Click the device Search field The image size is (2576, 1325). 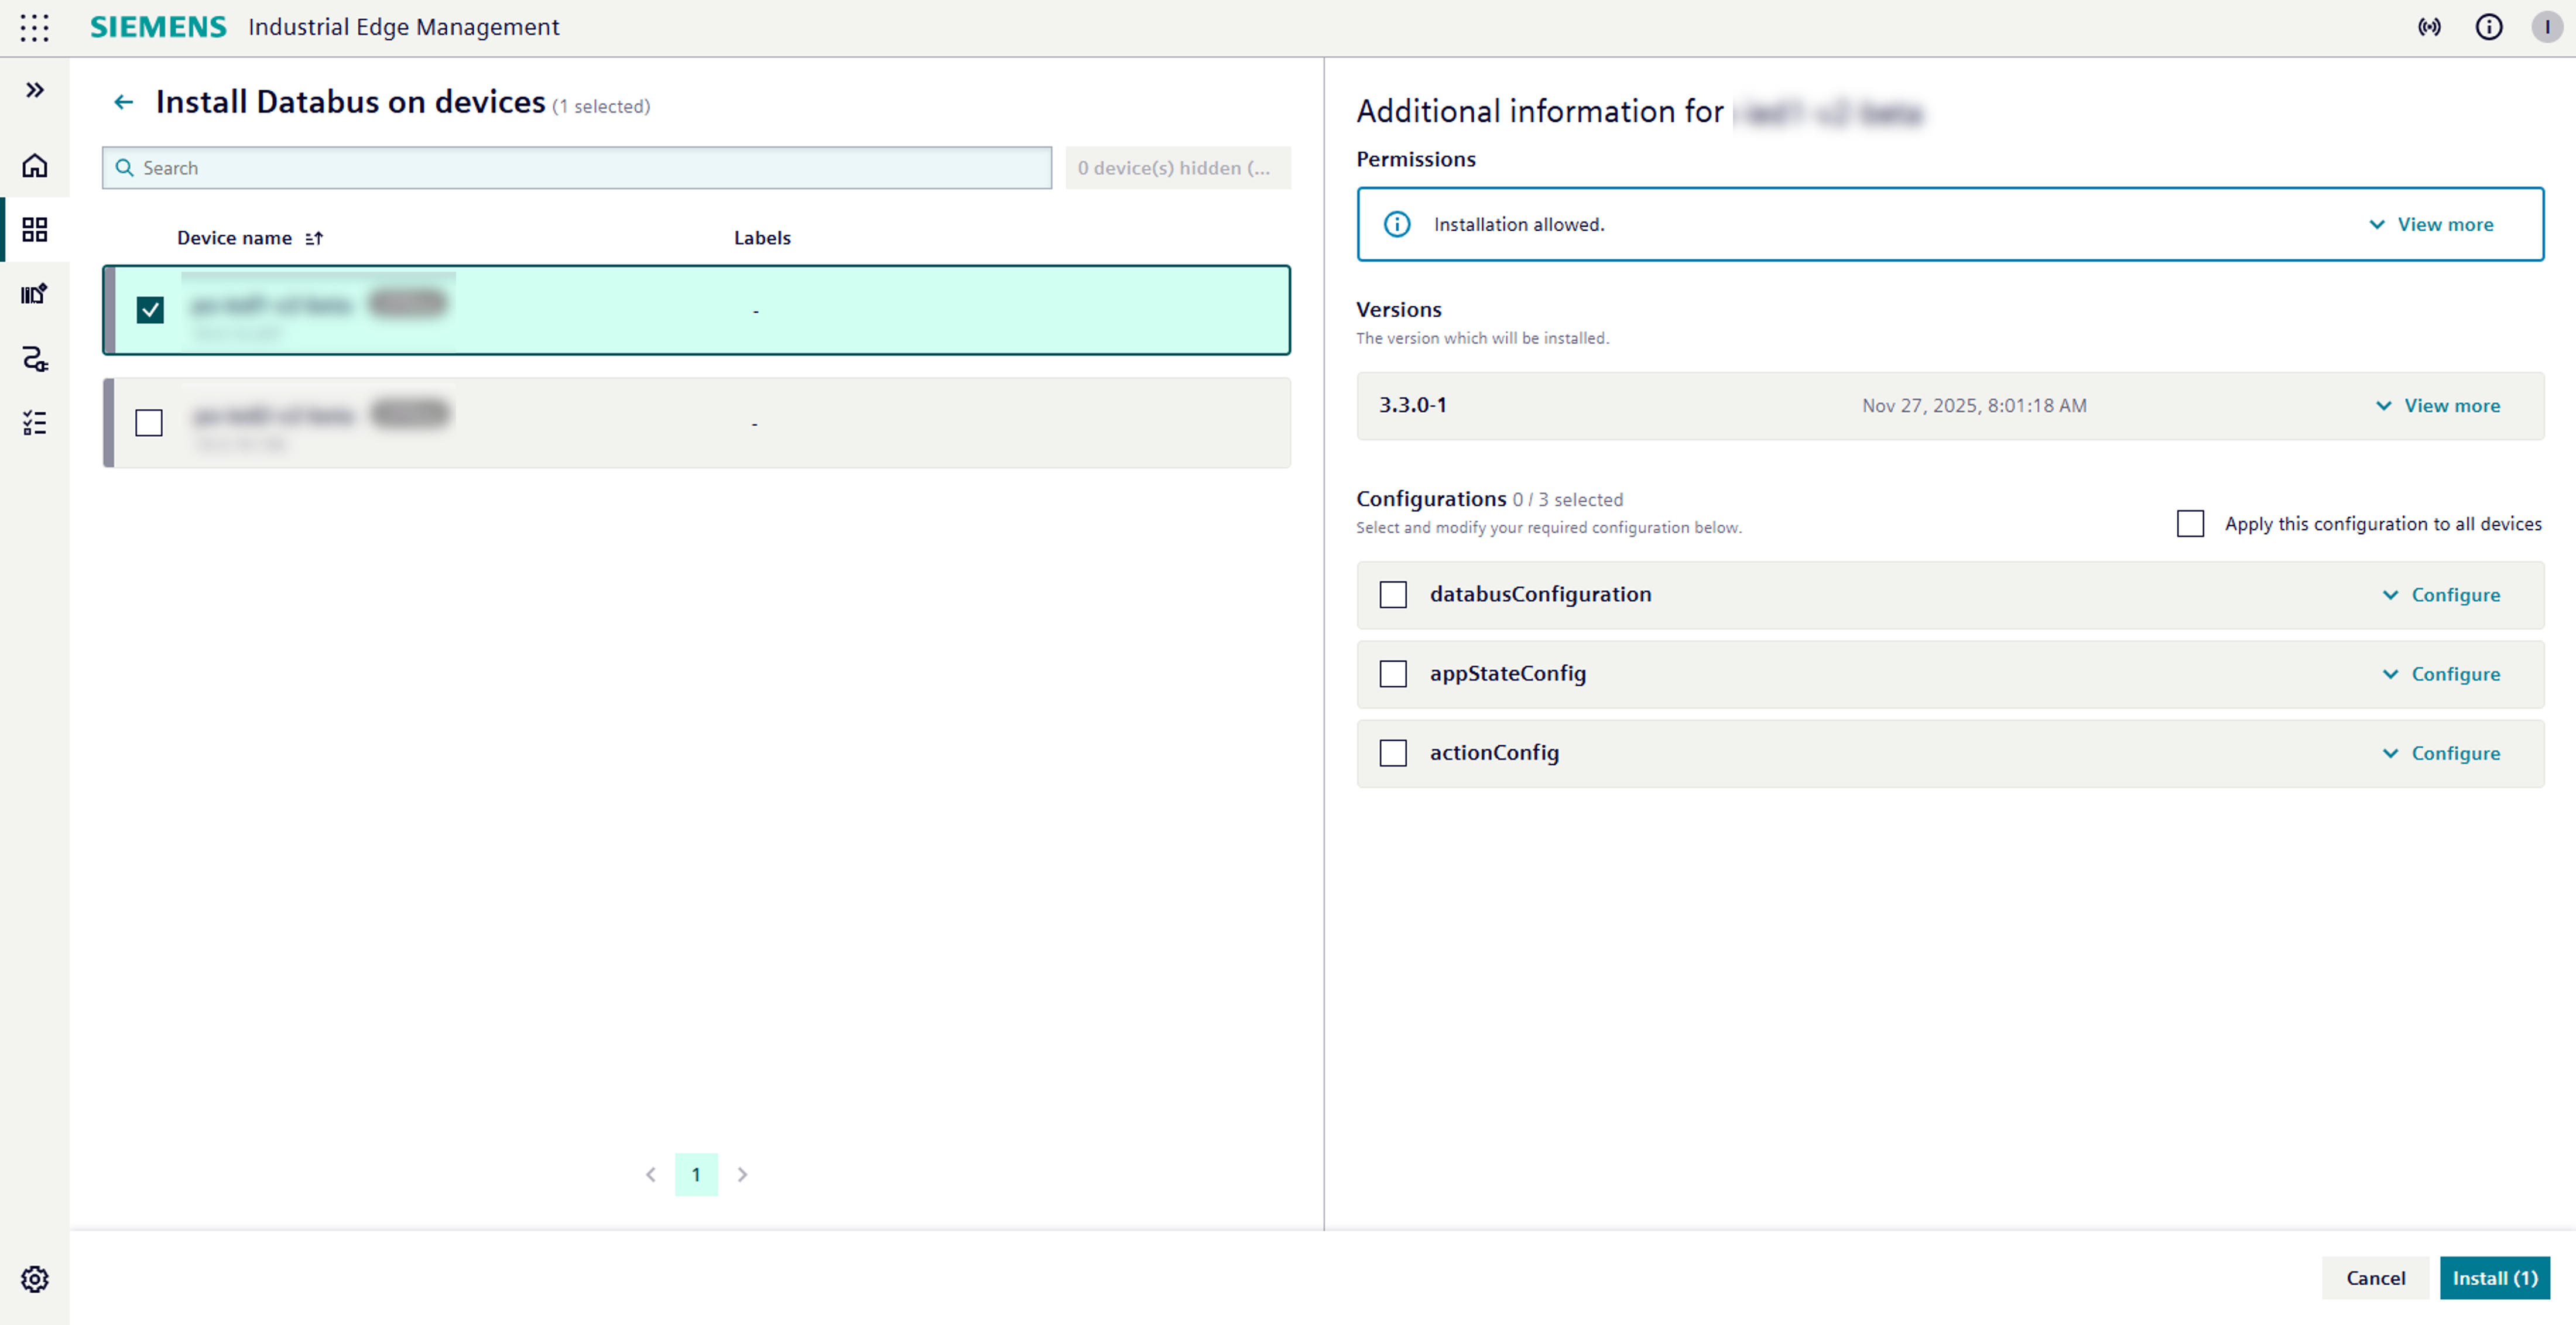(x=576, y=168)
